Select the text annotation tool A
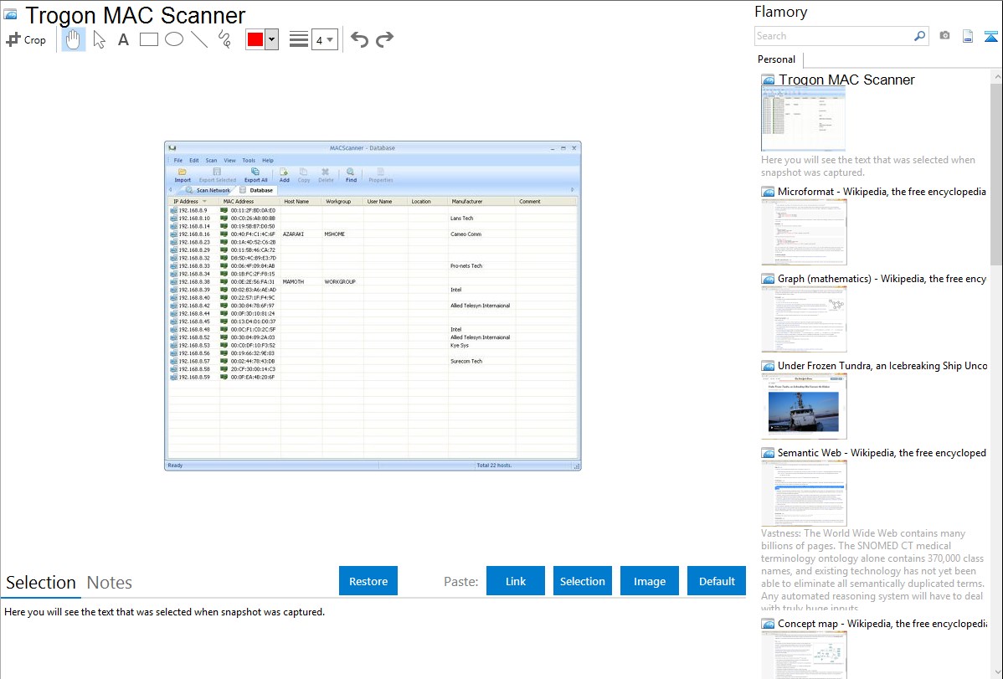The height and width of the screenshot is (679, 1003). coord(123,39)
